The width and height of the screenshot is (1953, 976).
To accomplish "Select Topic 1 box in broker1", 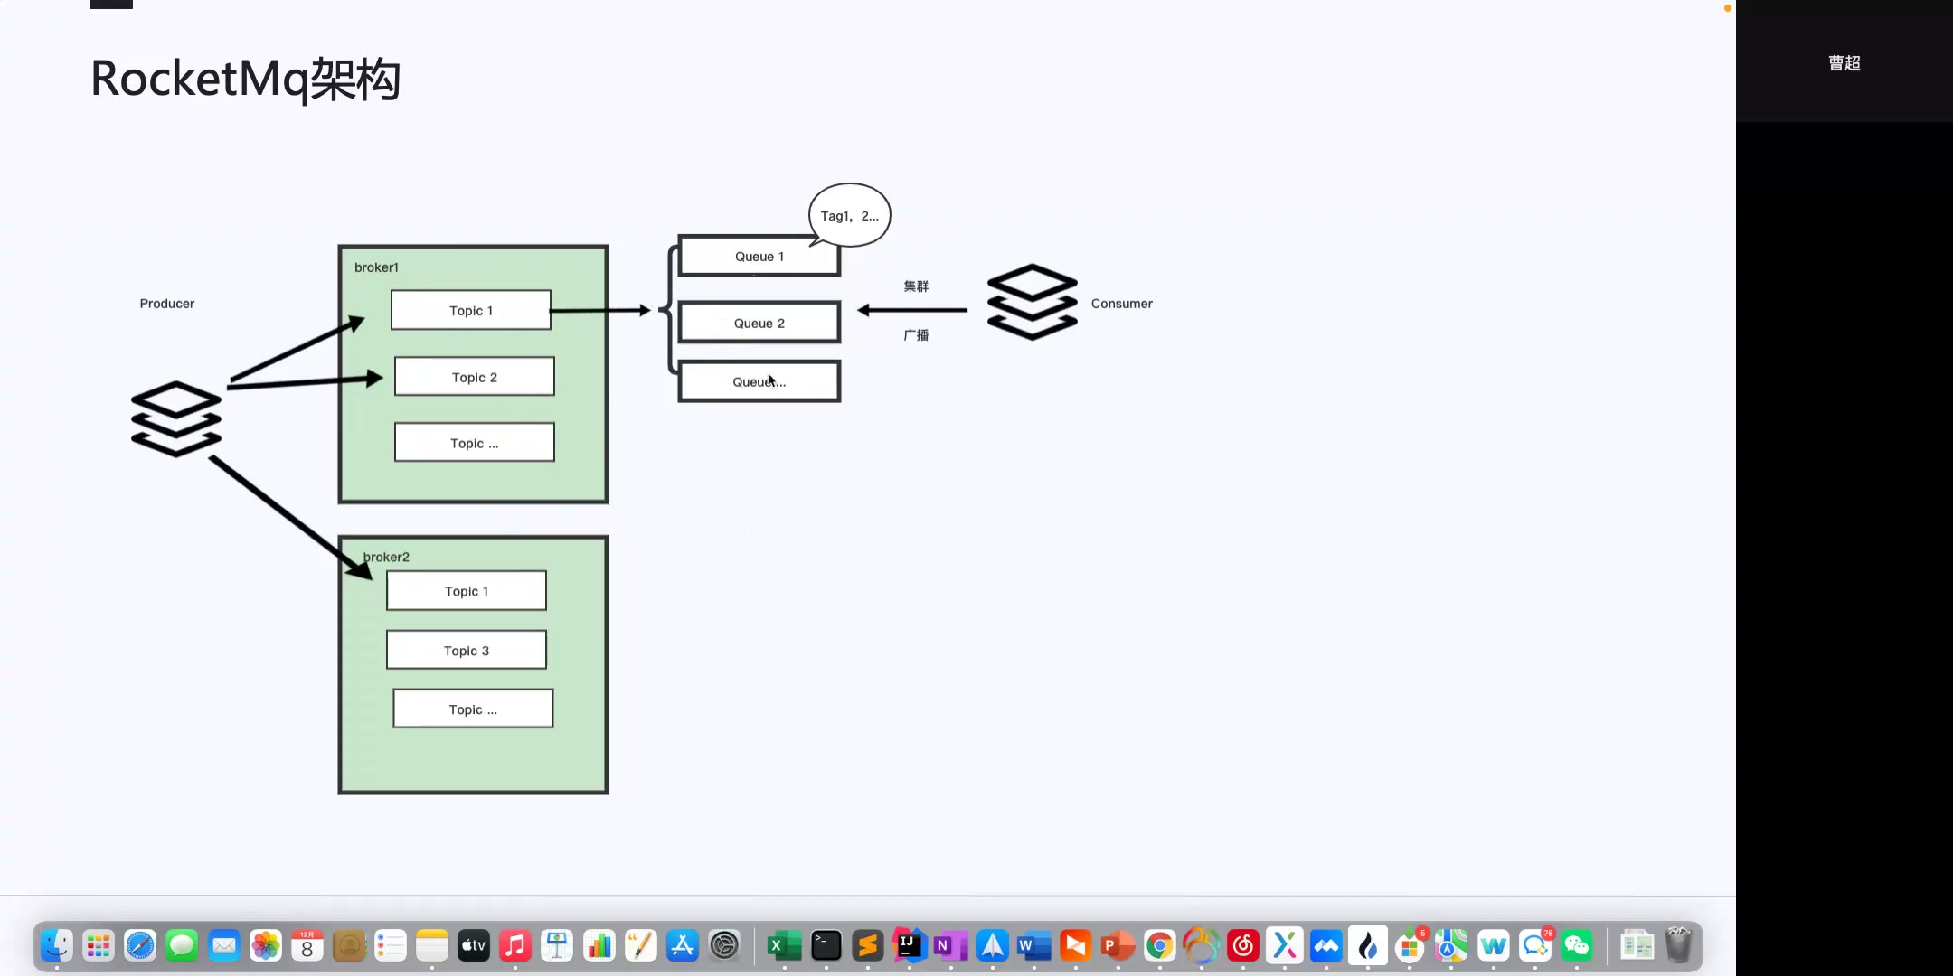I will [x=471, y=310].
